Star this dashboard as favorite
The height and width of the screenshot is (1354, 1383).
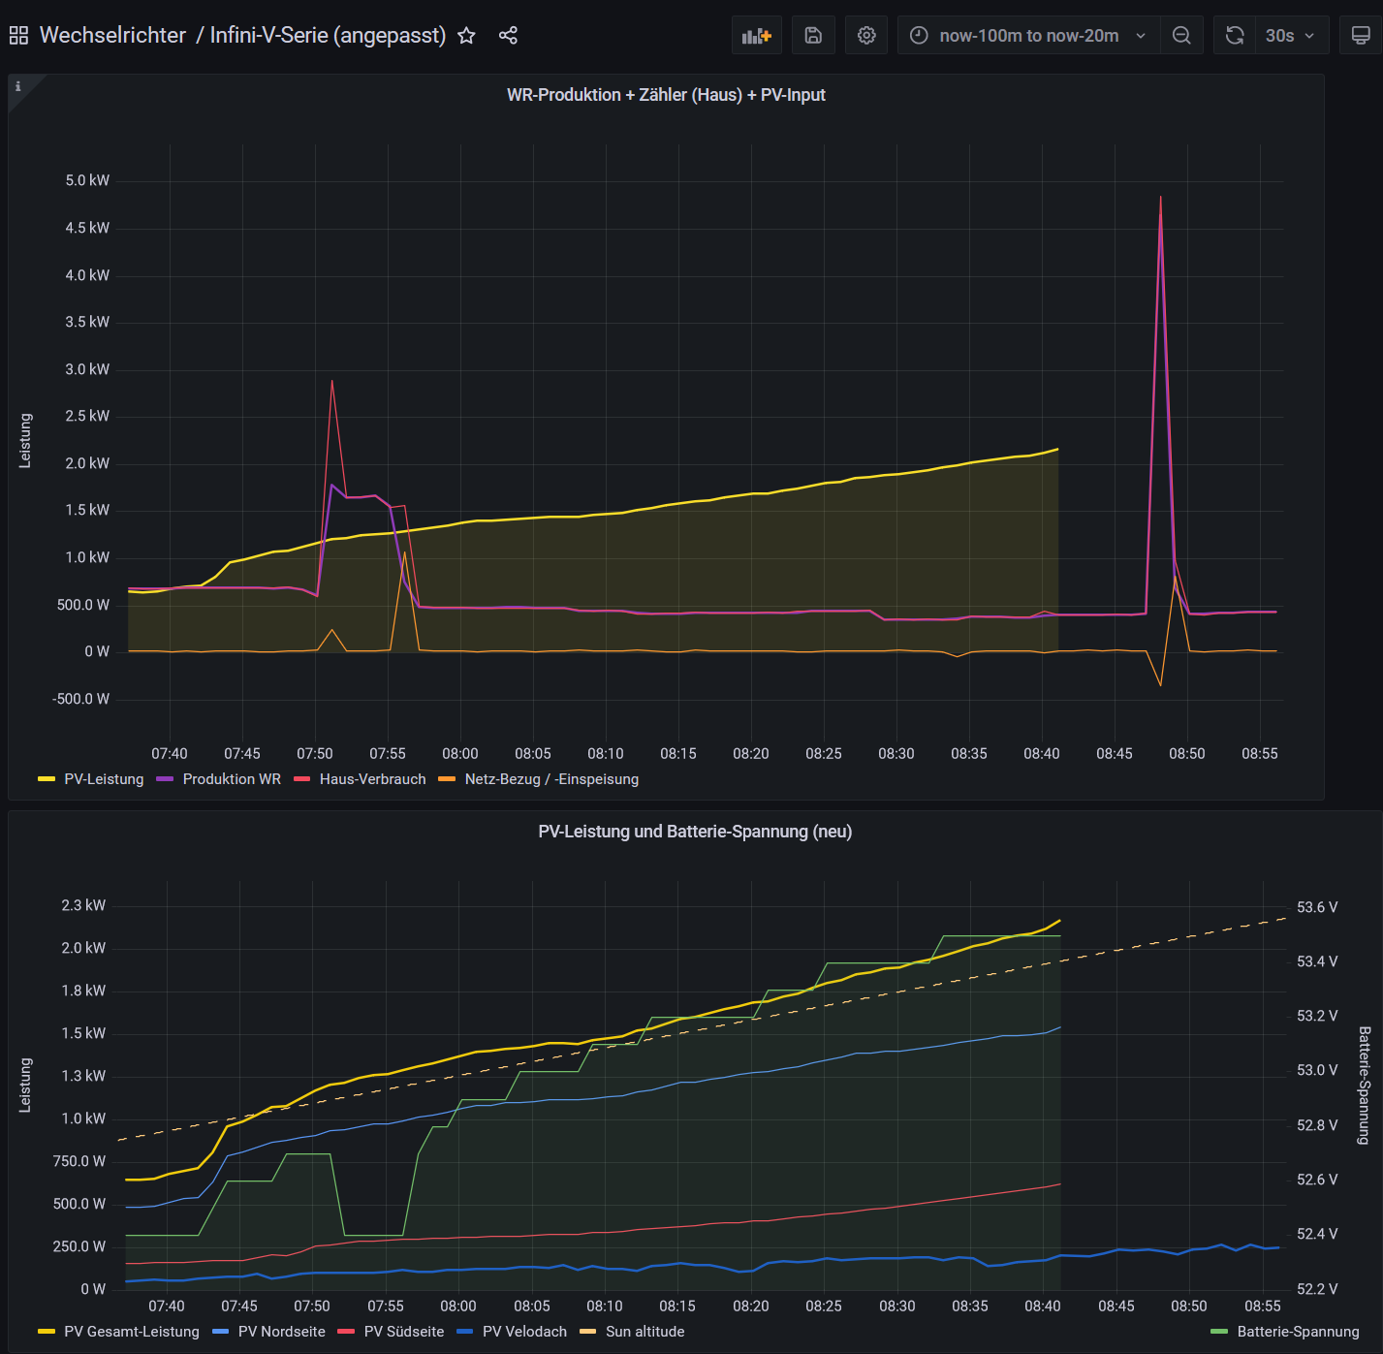tap(466, 36)
